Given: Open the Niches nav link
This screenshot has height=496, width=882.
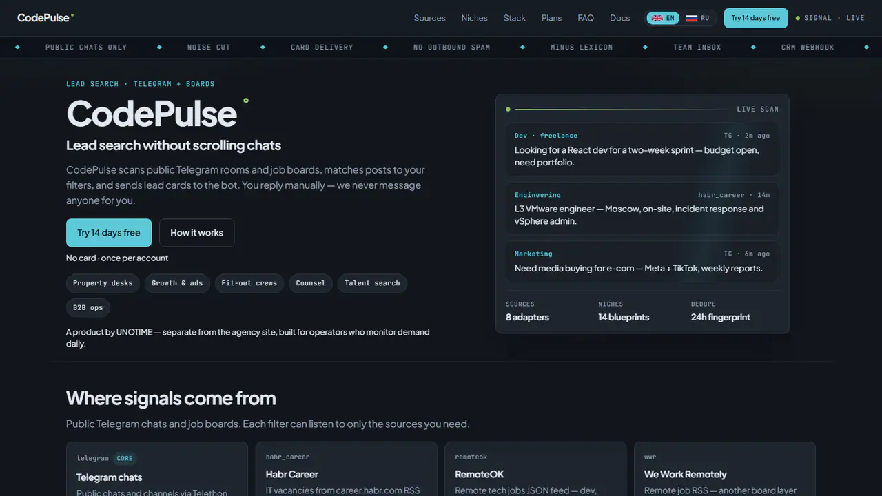Looking at the screenshot, I should (x=474, y=18).
